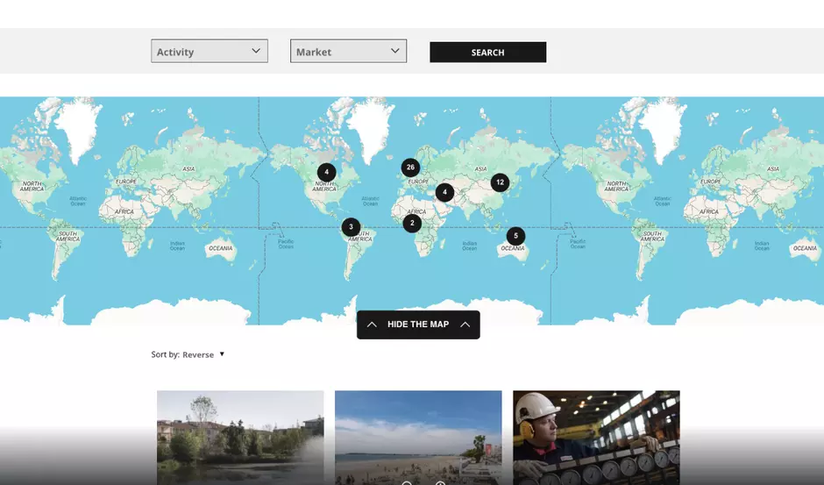
Task: Open the Activity dropdown
Action: [x=210, y=51]
